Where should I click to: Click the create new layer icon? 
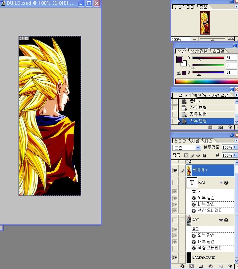(x=221, y=266)
